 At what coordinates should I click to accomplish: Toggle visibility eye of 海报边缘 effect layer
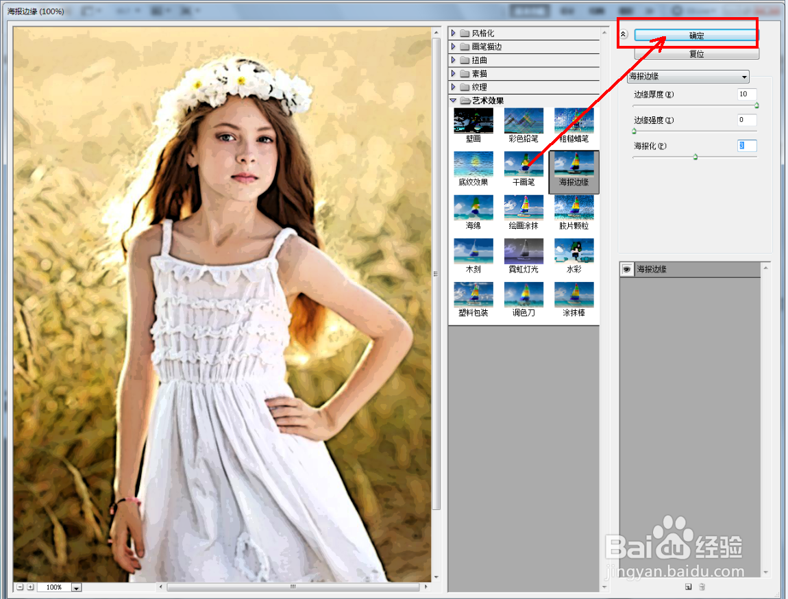point(627,270)
